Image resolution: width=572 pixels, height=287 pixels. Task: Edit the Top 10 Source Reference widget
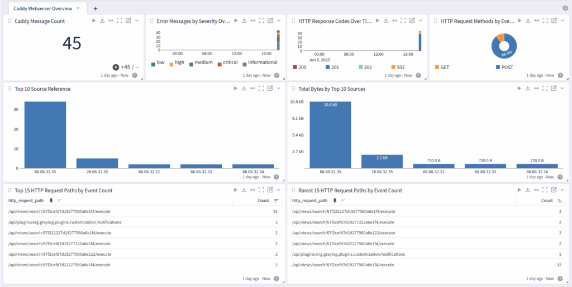270,88
